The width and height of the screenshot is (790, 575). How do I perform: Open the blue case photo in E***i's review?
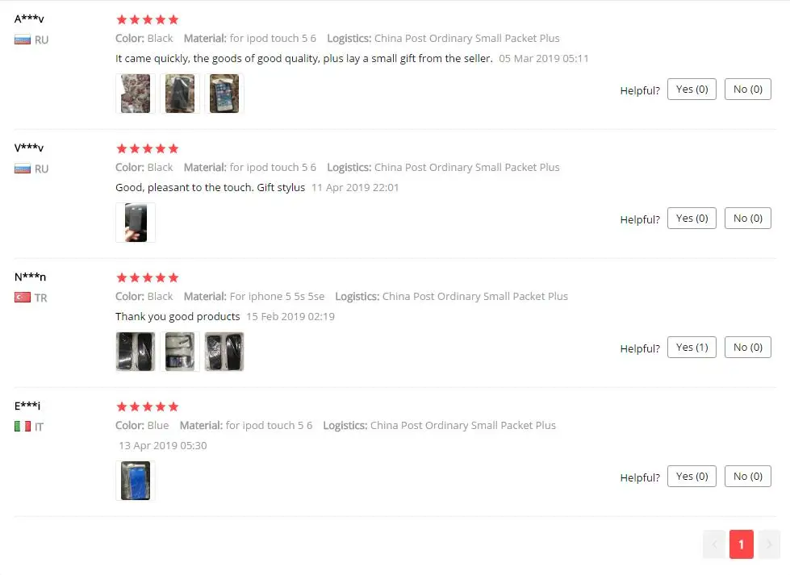(136, 481)
